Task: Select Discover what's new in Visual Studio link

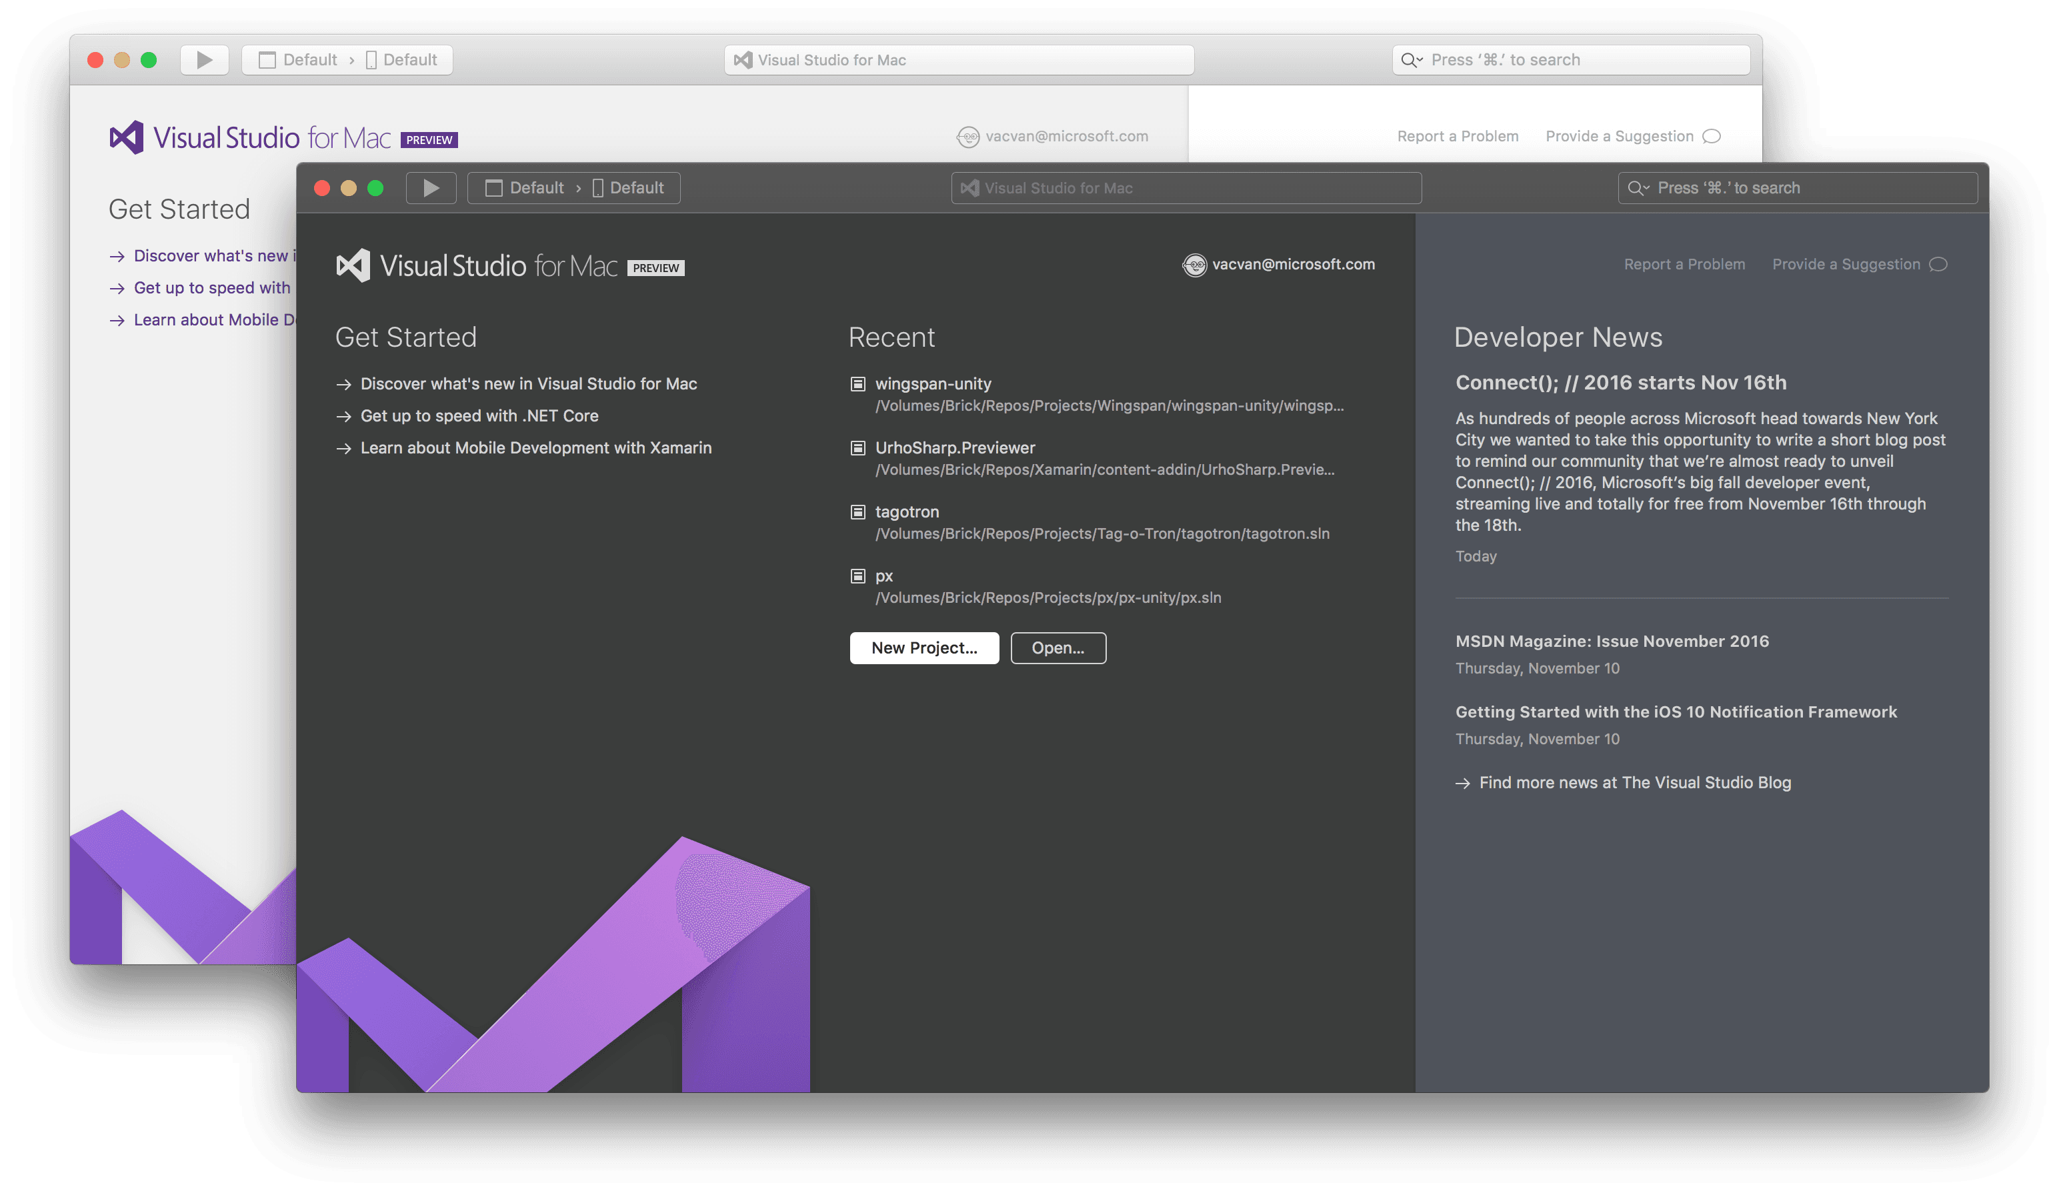Action: 530,383
